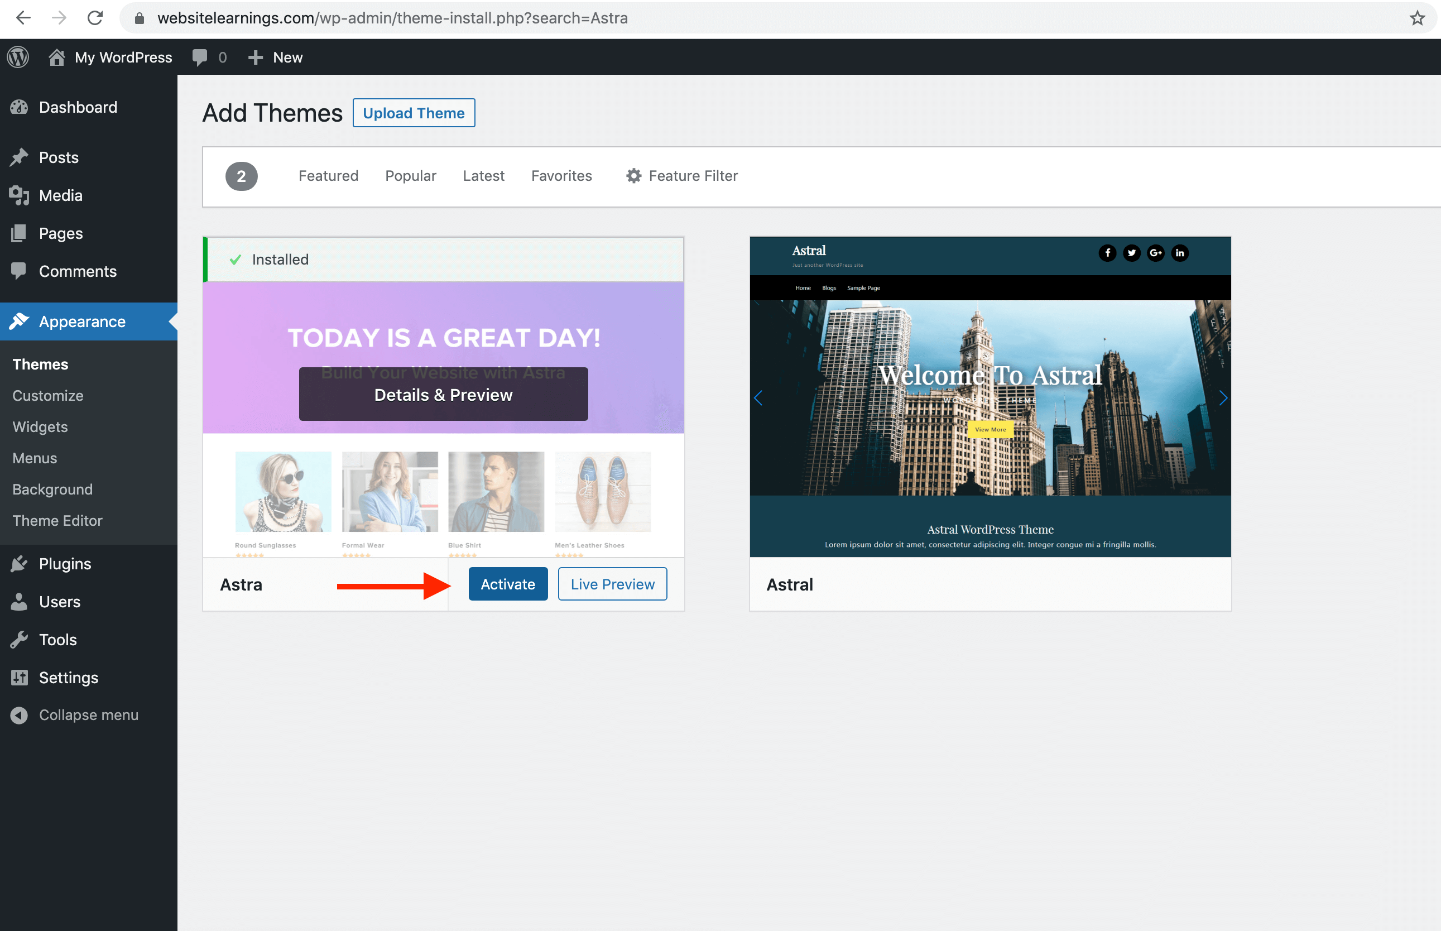Reload the page with refresh icon
The width and height of the screenshot is (1441, 931).
[x=95, y=18]
